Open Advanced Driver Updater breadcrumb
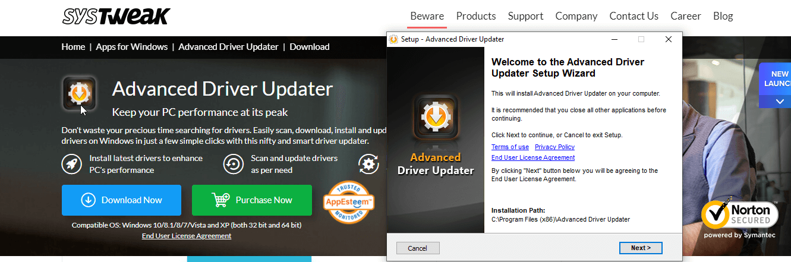Image resolution: width=791 pixels, height=262 pixels. (x=228, y=47)
